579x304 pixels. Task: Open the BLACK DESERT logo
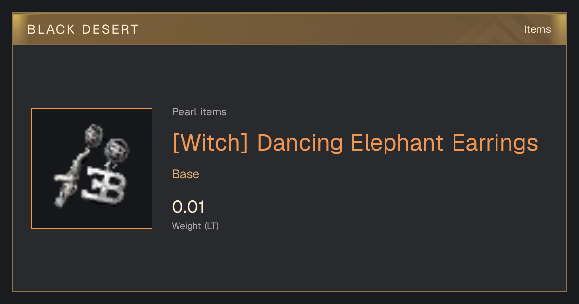(83, 29)
